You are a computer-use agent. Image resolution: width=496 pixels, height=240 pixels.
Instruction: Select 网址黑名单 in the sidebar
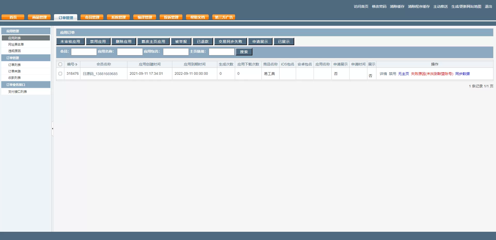[16, 45]
